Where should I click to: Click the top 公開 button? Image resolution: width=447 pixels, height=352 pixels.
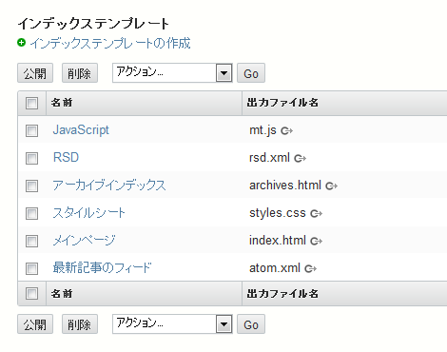35,73
